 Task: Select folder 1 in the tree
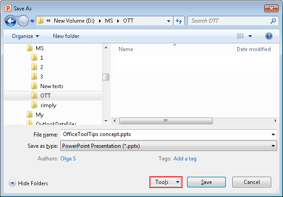pyautogui.click(x=42, y=58)
